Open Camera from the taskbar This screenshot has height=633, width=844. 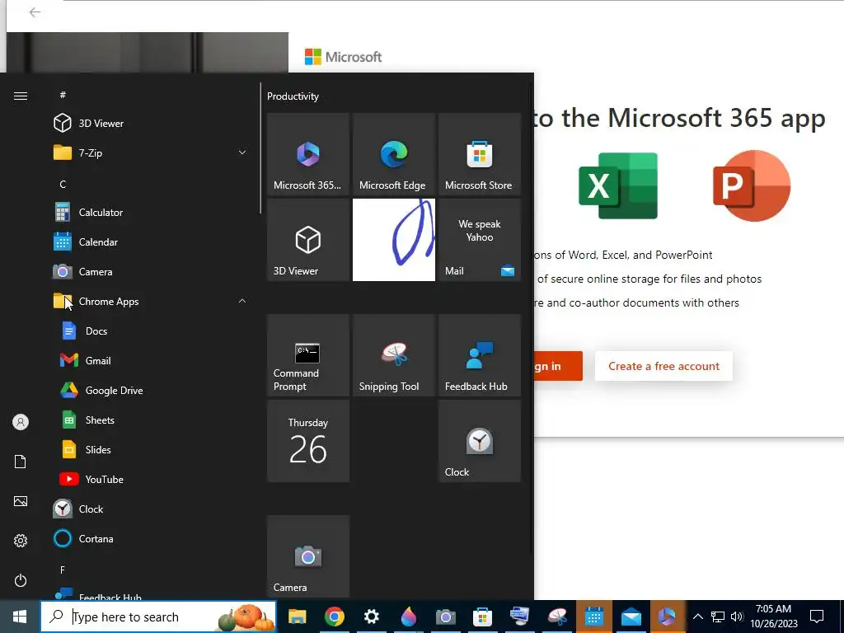click(x=446, y=617)
